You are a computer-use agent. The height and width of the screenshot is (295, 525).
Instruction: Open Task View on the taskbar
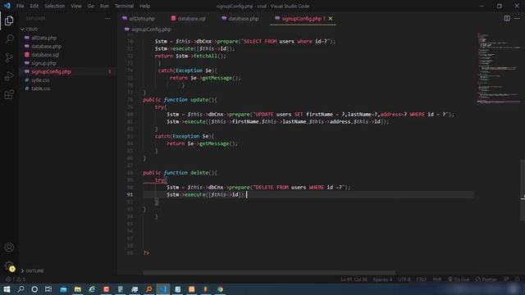point(48,289)
